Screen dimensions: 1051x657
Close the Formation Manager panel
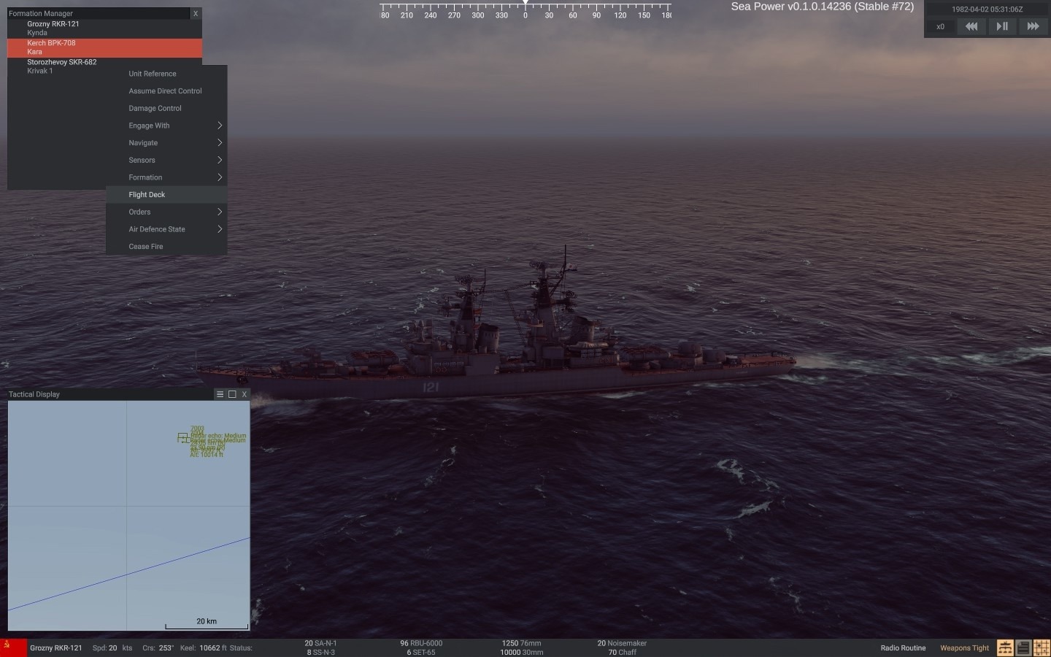(195, 13)
